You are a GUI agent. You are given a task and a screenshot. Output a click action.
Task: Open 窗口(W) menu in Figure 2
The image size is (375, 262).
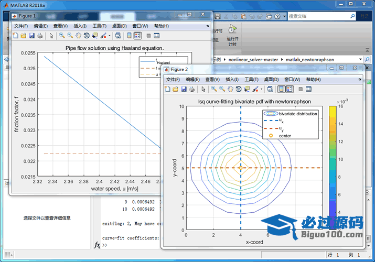(x=292, y=80)
